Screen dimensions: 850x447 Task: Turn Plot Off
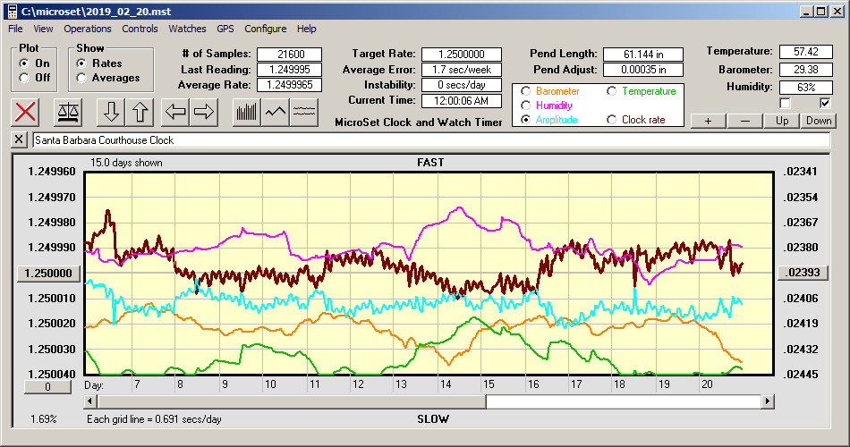[24, 78]
